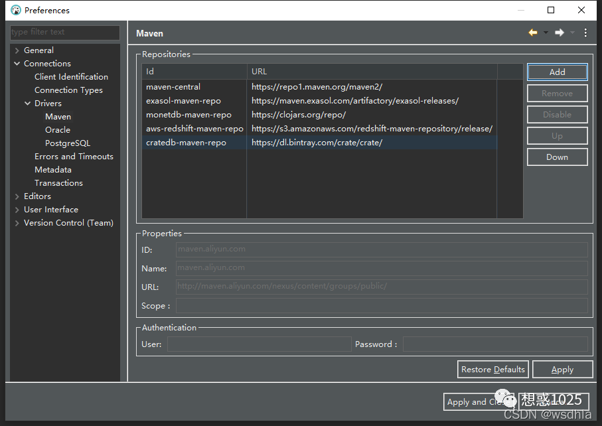This screenshot has width=602, height=426.
Task: Click the Apply button
Action: 562,369
